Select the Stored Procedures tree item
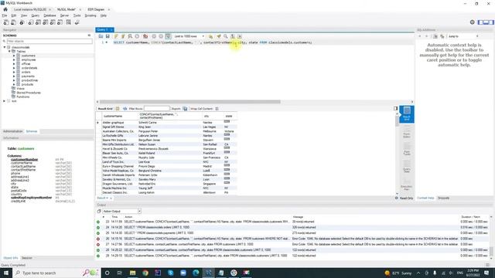 [x=29, y=93]
